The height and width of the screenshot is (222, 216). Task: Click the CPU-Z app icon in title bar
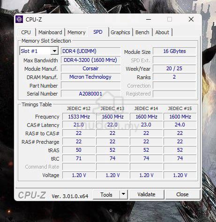click(19, 19)
